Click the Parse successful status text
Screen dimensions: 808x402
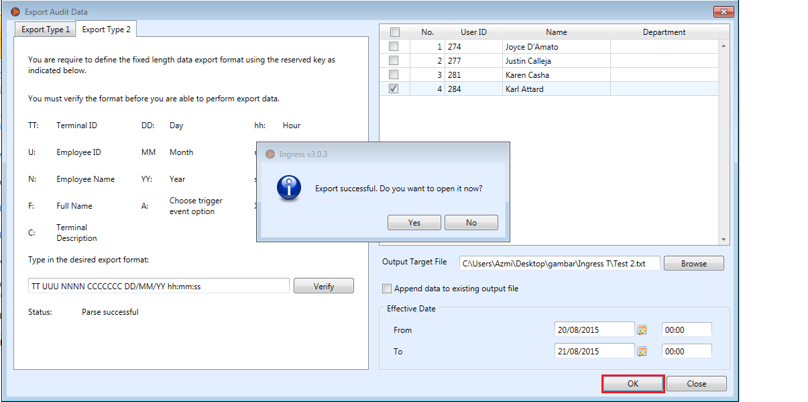coord(110,312)
